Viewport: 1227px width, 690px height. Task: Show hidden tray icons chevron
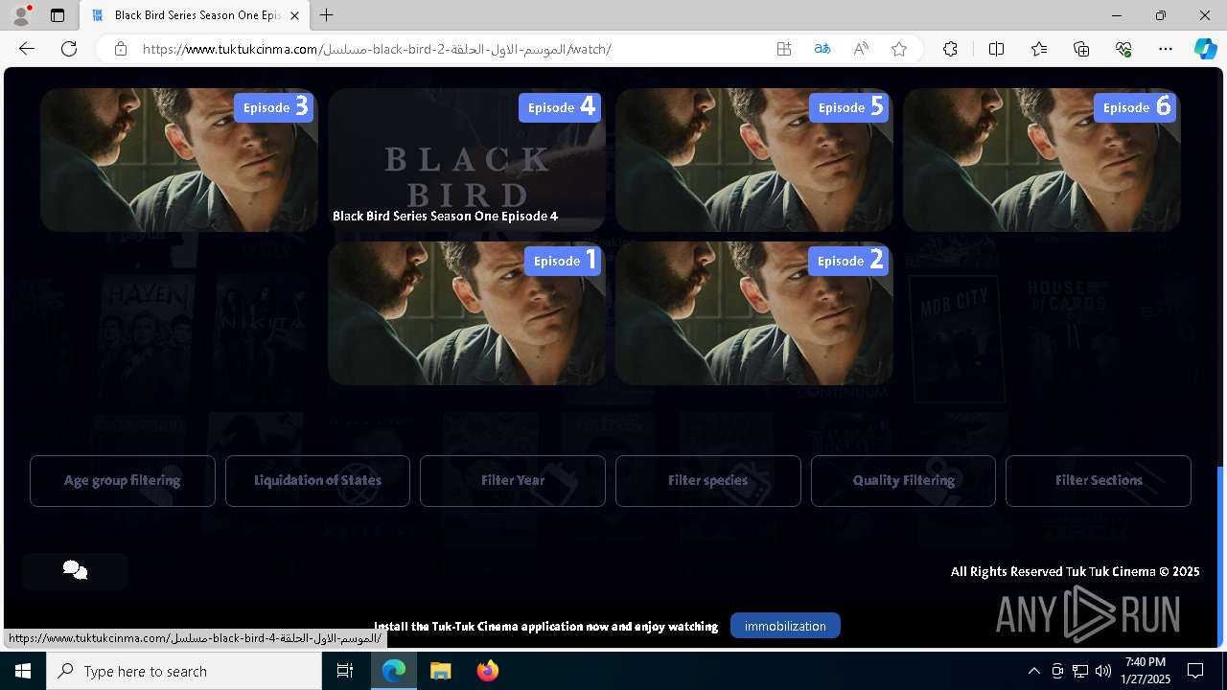[x=1033, y=671]
